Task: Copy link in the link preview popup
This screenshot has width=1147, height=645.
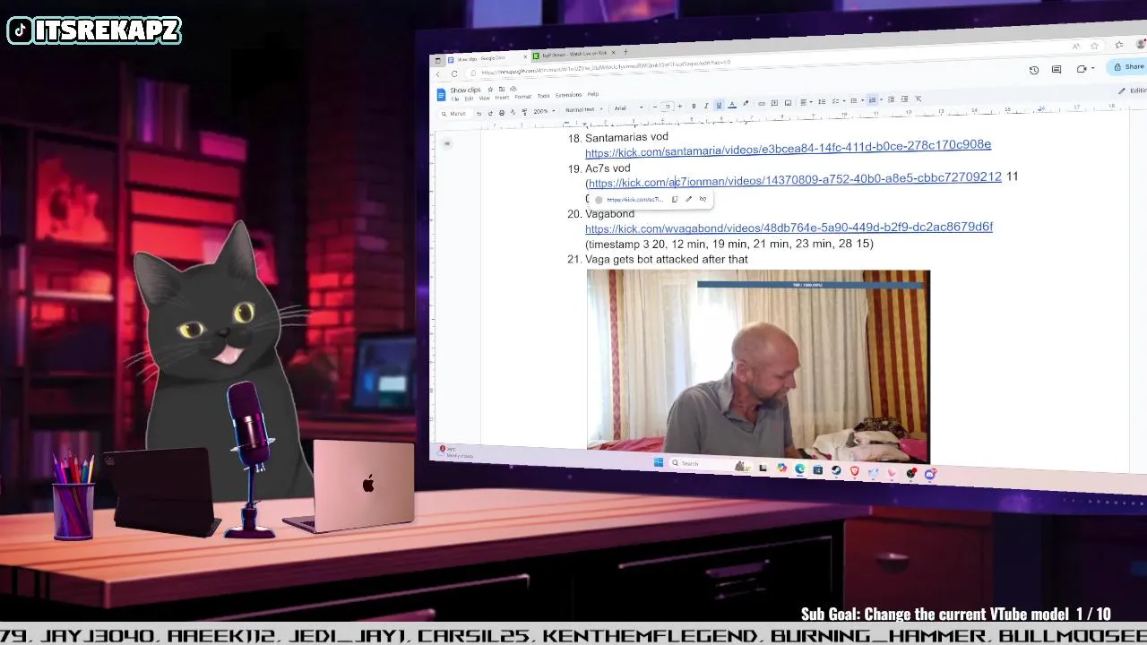Action: pos(675,199)
